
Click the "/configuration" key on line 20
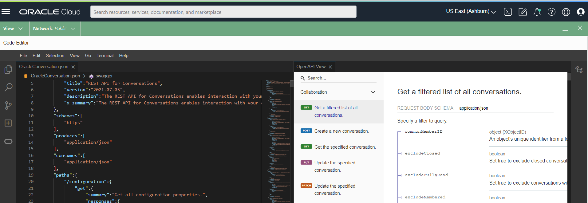pyautogui.click(x=85, y=182)
